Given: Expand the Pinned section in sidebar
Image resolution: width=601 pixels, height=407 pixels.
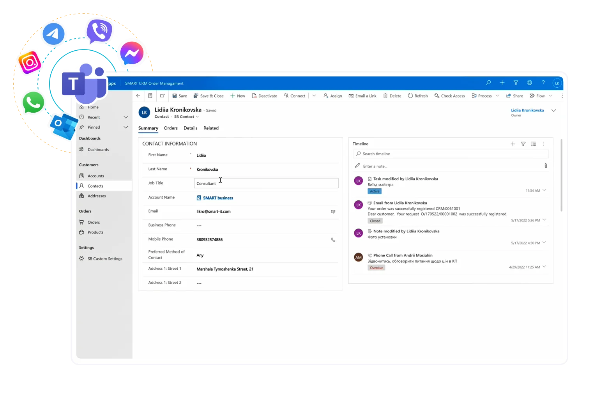Looking at the screenshot, I should point(126,127).
